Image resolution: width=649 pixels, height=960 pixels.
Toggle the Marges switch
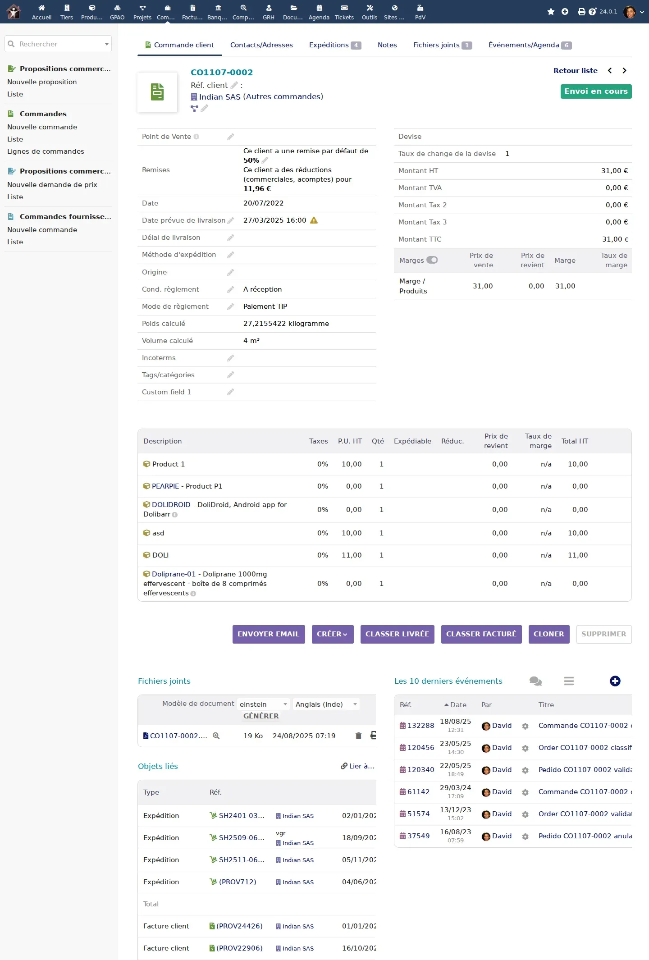pos(432,260)
